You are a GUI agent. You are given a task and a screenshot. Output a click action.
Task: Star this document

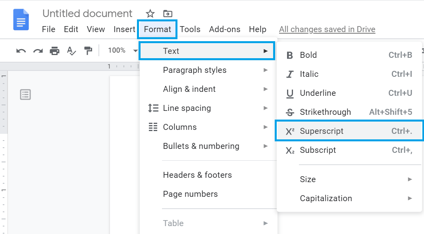click(150, 13)
